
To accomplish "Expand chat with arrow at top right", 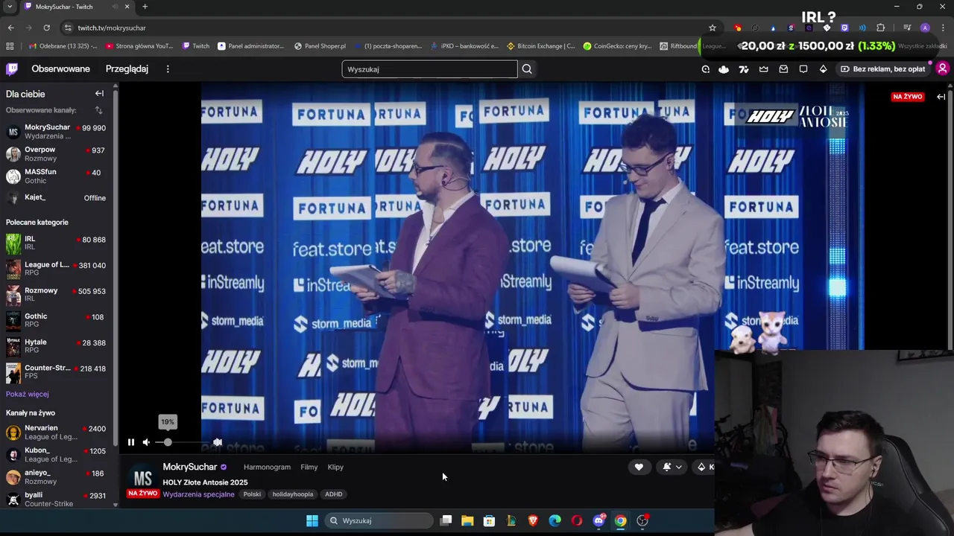I will pos(941,97).
